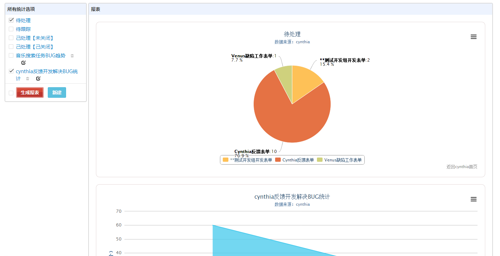Edit the 音乐搜索任务BUG趋势 statistic (pencil icon)

[24, 63]
